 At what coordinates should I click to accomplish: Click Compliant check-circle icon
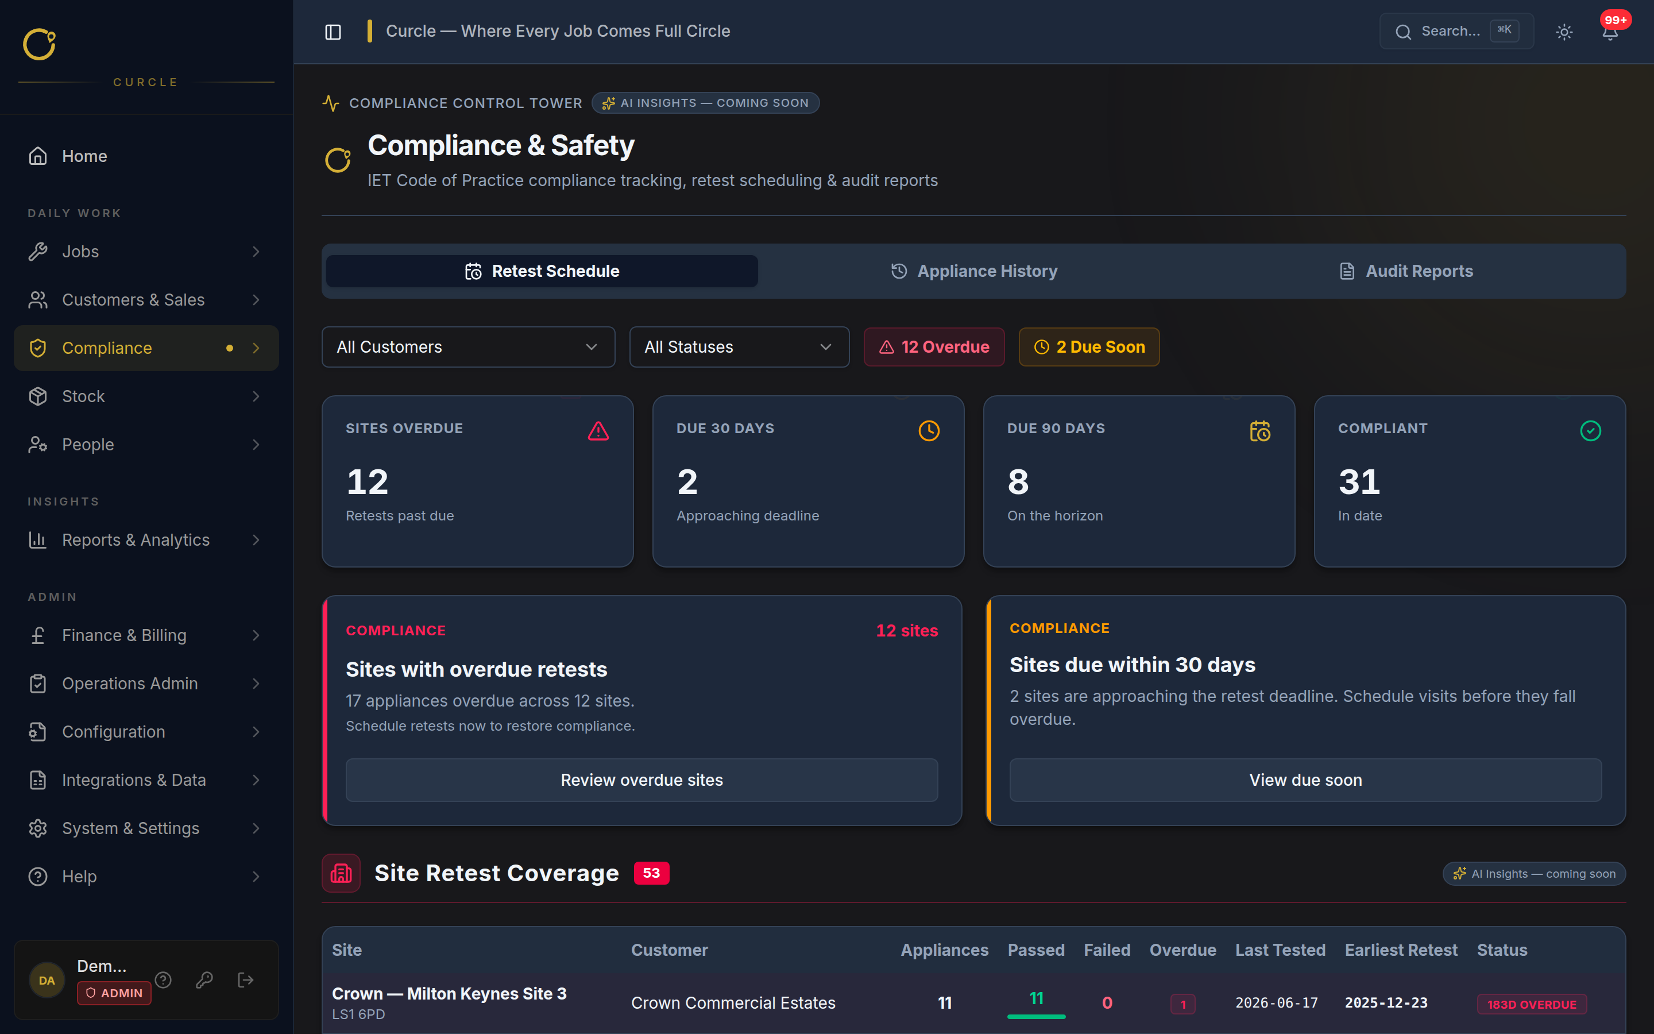point(1590,431)
